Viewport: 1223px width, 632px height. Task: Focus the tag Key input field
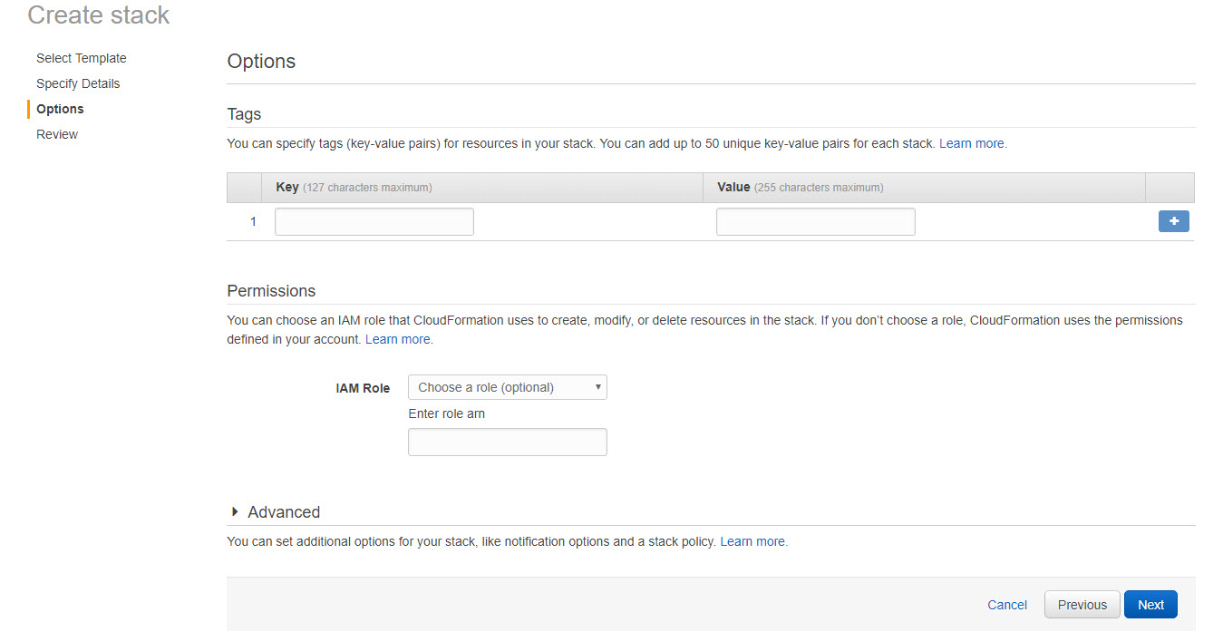pyautogui.click(x=374, y=222)
